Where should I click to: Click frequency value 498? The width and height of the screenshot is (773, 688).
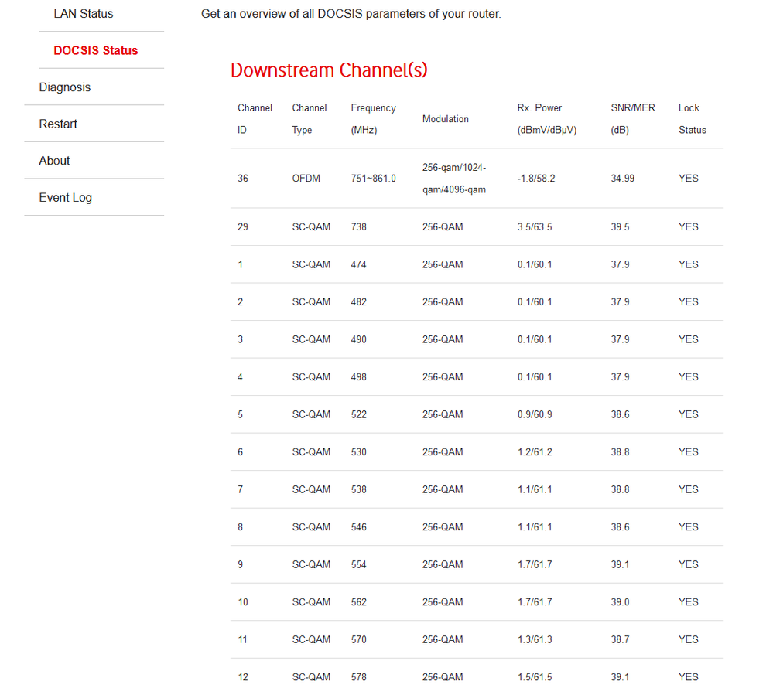[x=358, y=376]
